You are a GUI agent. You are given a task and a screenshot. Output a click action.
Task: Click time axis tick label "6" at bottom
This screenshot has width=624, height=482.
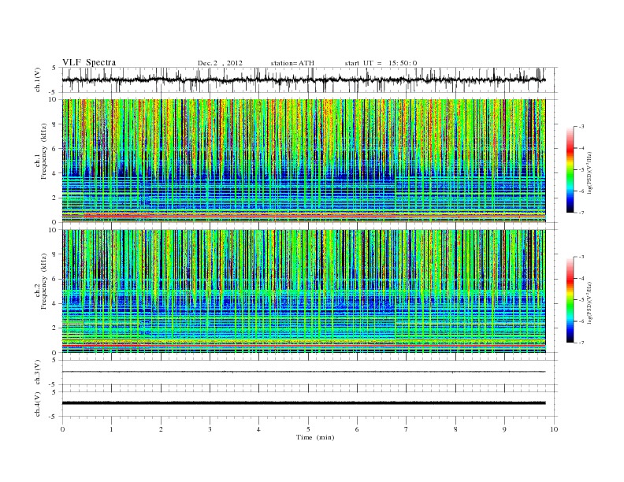point(357,429)
